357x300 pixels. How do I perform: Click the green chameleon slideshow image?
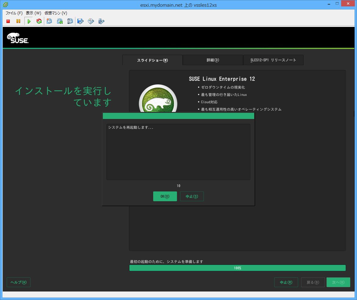(158, 98)
